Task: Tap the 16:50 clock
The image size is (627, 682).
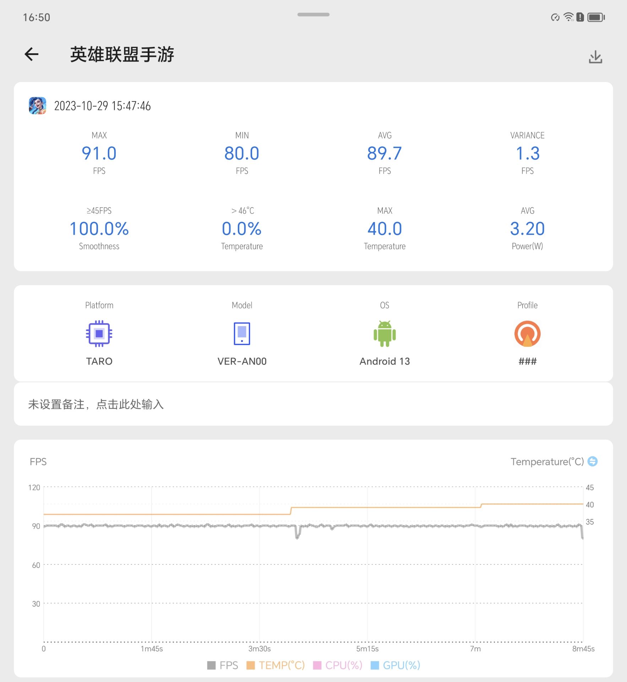Action: point(37,17)
